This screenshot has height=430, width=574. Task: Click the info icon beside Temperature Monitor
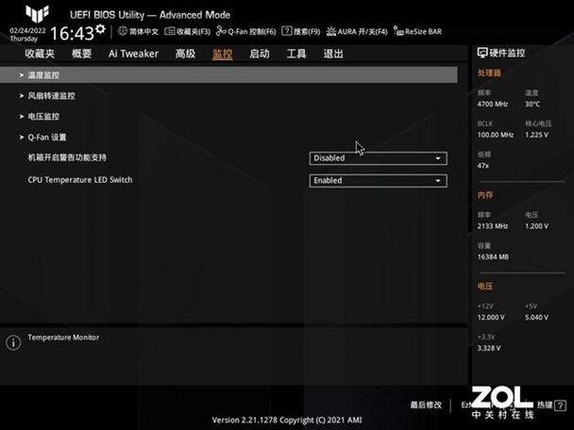coord(13,342)
